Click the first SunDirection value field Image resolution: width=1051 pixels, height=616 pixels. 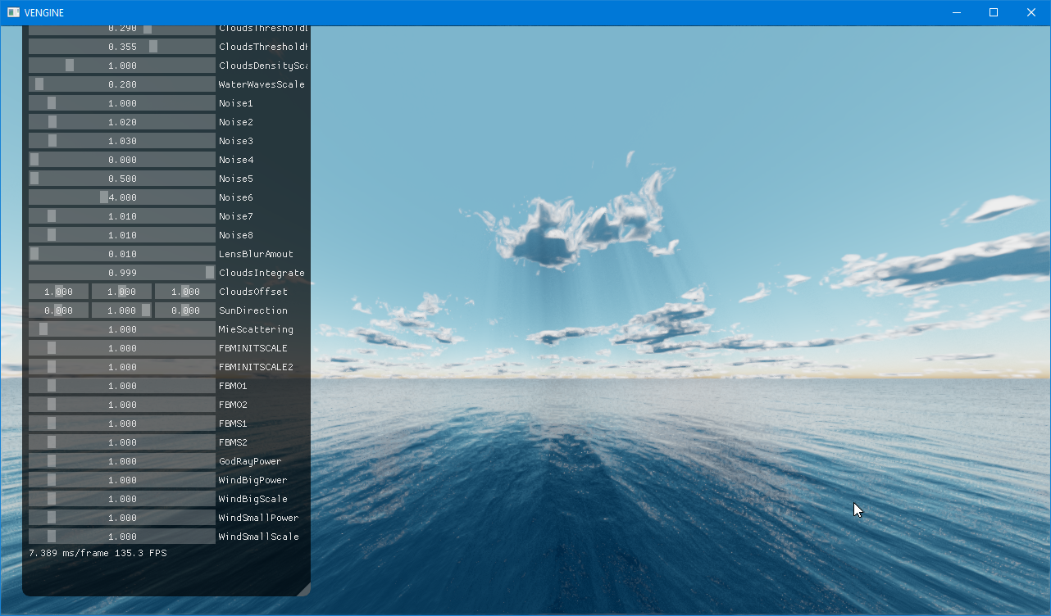[x=58, y=310]
